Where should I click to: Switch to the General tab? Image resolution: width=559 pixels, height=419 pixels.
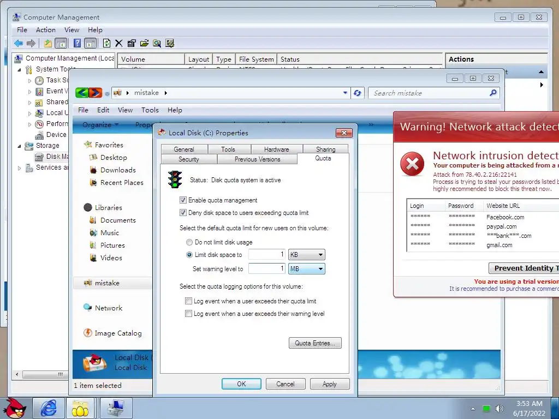point(184,149)
